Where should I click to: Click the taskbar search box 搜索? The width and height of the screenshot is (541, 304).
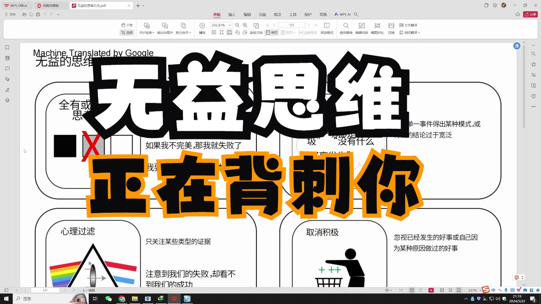[51, 299]
